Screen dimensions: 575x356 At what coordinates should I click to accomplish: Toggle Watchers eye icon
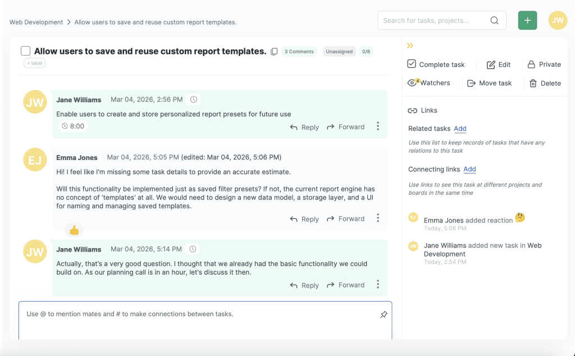pyautogui.click(x=413, y=83)
